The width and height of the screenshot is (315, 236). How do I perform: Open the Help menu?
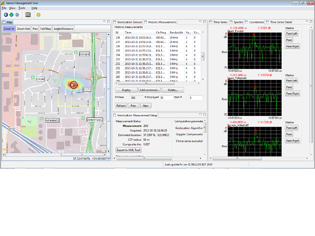coord(34,8)
